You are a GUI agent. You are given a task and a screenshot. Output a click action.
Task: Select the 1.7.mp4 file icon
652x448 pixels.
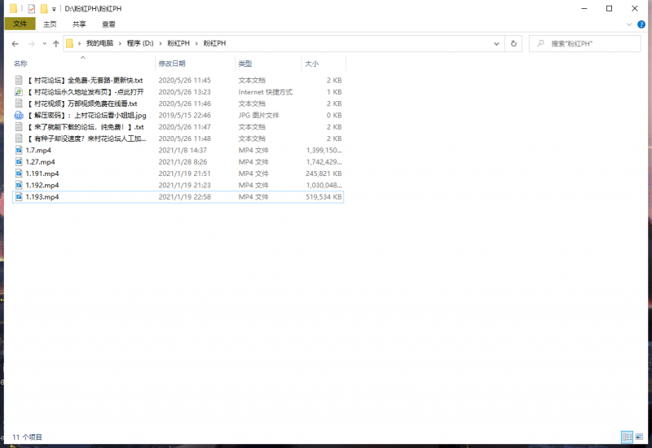19,151
